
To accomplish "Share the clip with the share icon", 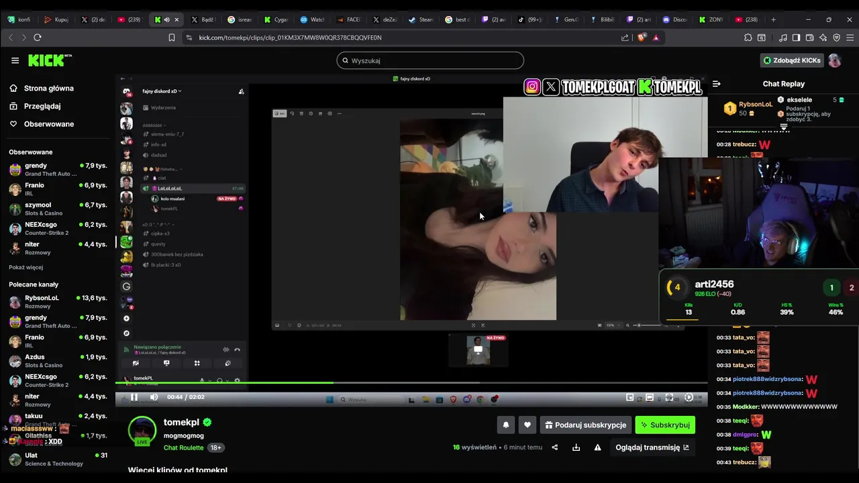I will tap(554, 447).
